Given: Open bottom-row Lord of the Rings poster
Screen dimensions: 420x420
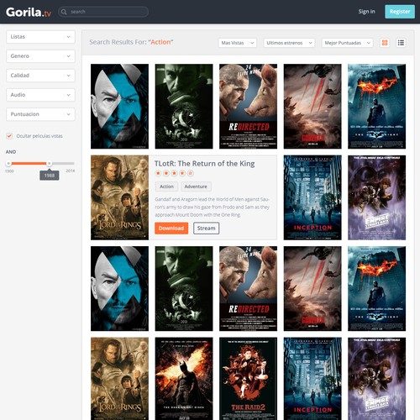Looking at the screenshot, I should pos(119,379).
